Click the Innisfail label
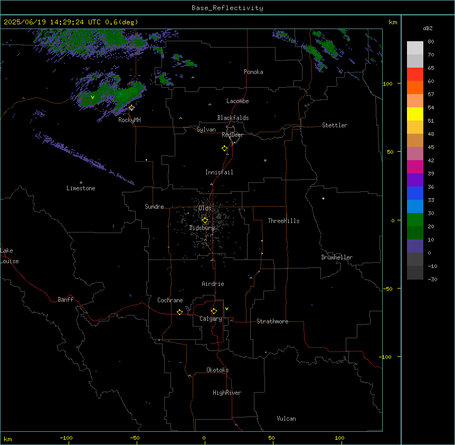 219,172
